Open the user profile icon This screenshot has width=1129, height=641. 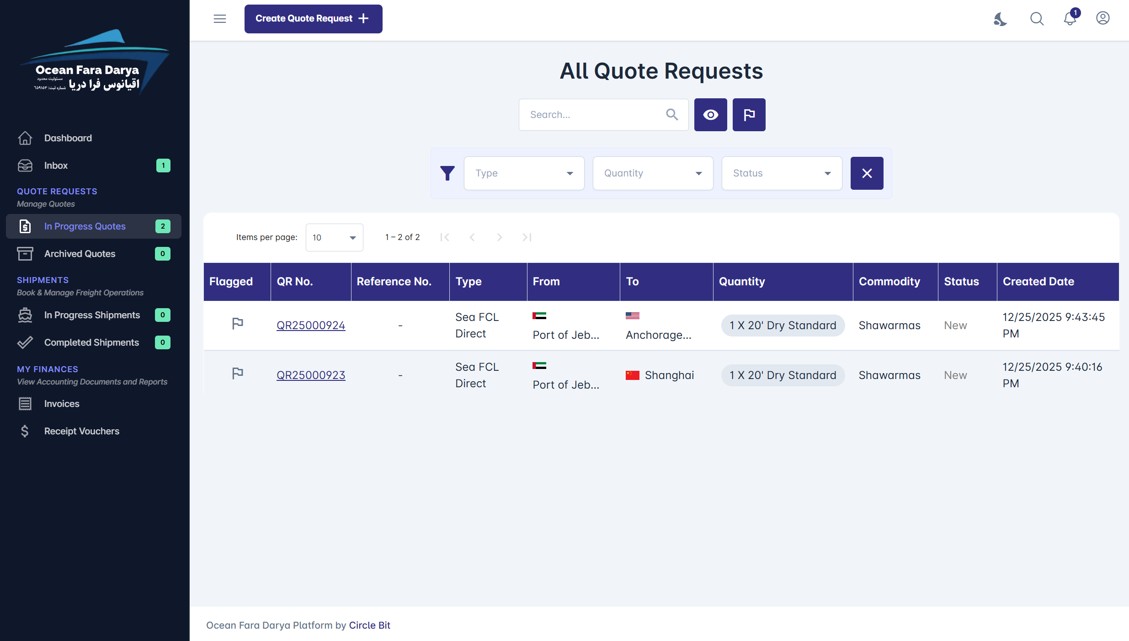(x=1102, y=18)
